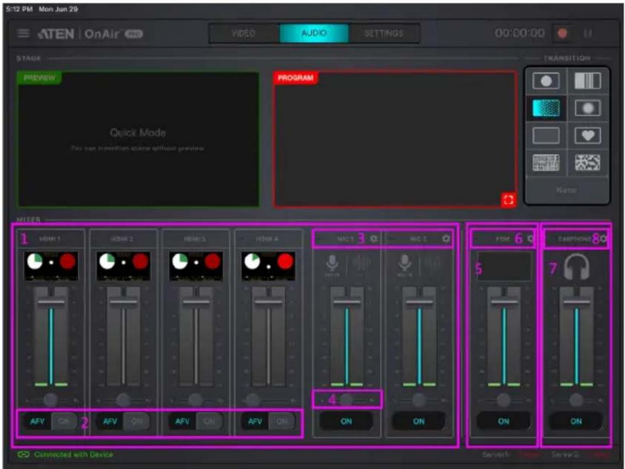Click the MIC 1 balance knob
Viewport: 625px width, 469px height.
tap(346, 400)
